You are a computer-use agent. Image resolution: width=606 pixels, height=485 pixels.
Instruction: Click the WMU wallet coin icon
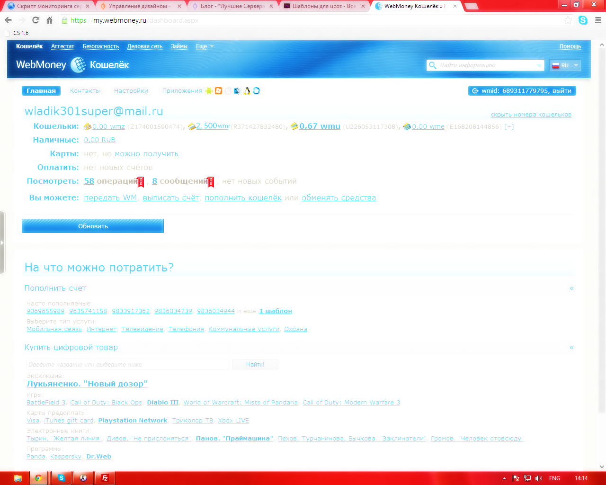tap(294, 126)
